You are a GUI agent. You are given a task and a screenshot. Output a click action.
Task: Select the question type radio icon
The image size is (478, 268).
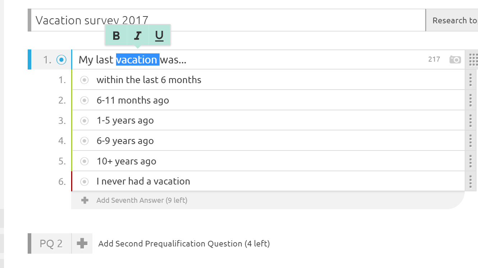[62, 60]
